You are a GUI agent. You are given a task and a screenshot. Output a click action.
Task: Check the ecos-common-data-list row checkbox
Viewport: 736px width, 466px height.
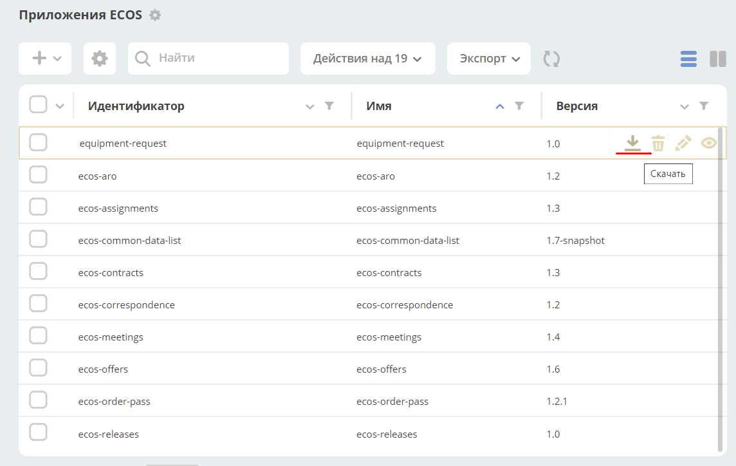point(38,239)
